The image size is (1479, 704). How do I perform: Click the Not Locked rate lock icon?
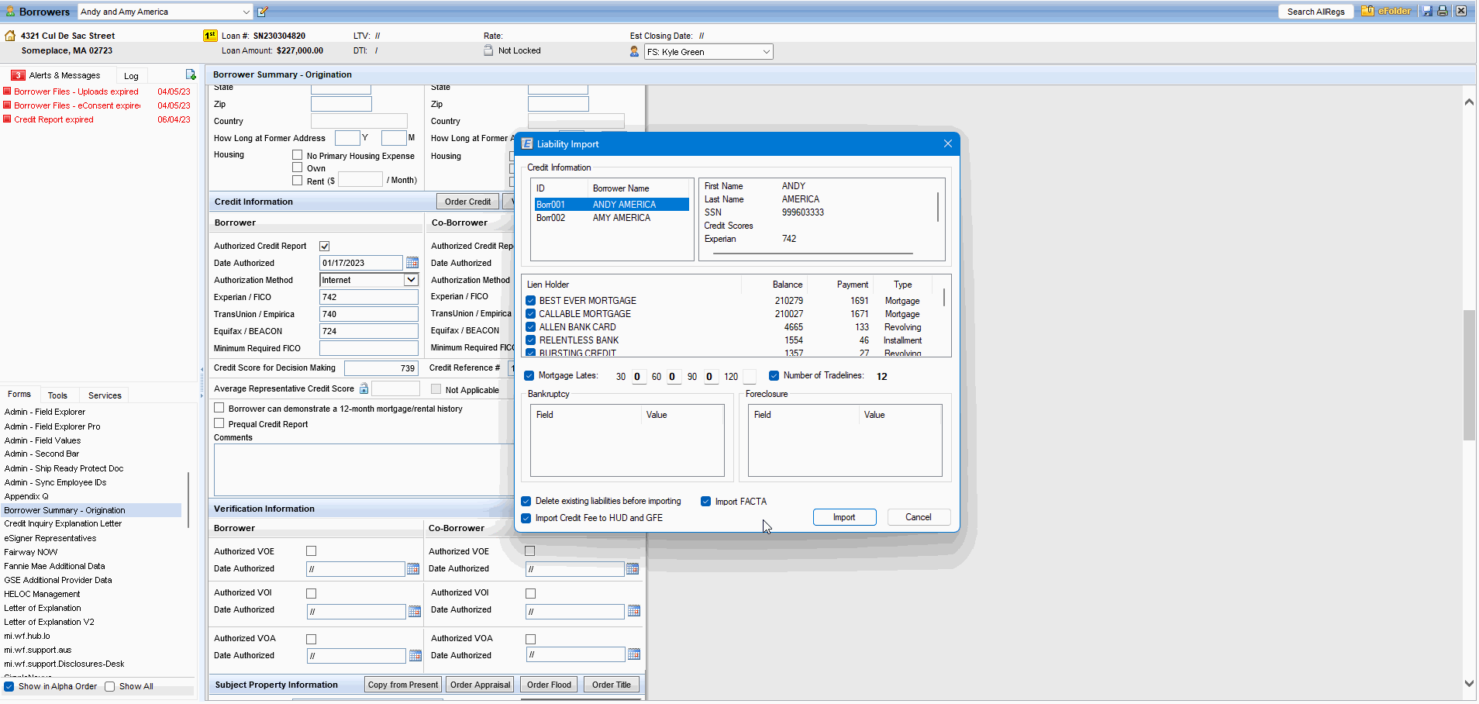[488, 50]
